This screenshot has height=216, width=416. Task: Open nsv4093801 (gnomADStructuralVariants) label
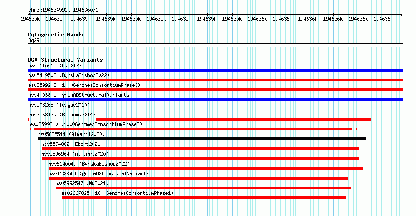[80, 95]
